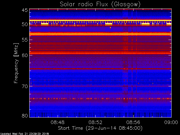Select the 70 frequency tick label
The image size is (180, 135).
click(x=25, y=86)
